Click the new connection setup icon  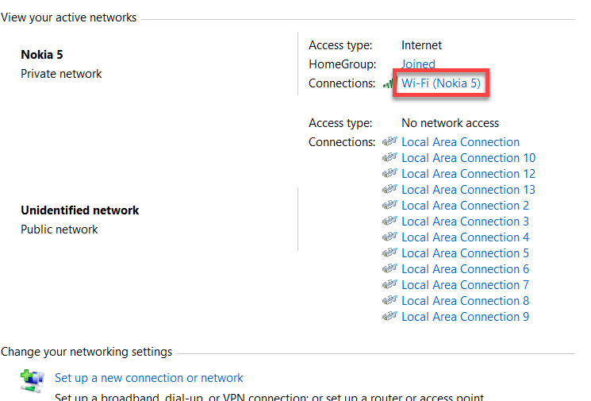click(33, 380)
